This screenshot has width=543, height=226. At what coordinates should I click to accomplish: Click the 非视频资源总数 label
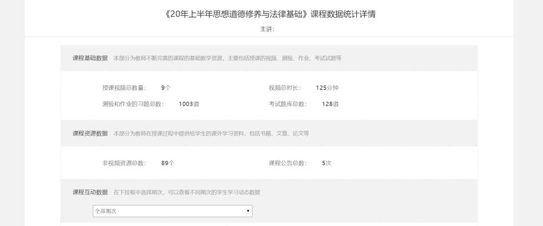pyautogui.click(x=124, y=163)
